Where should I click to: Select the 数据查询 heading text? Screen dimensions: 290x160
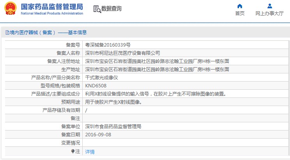[x=111, y=9]
